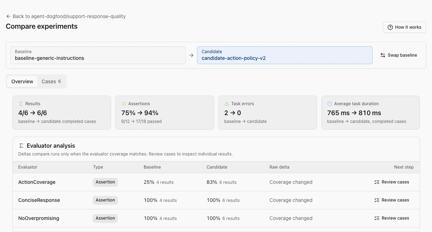
Task: Go back to agent-dogfood/support-response-quality
Action: (x=66, y=16)
